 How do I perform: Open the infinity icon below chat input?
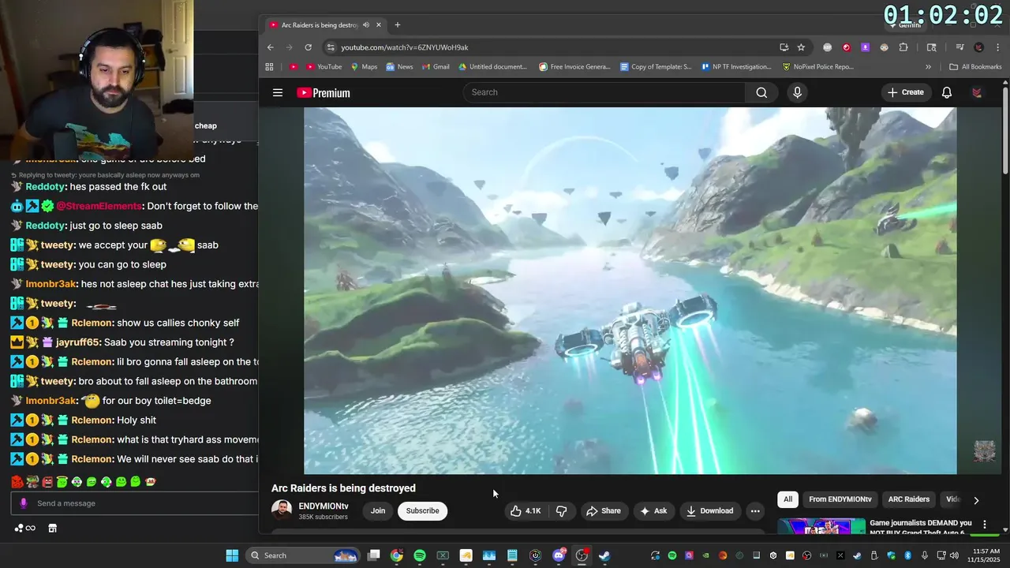click(x=30, y=529)
